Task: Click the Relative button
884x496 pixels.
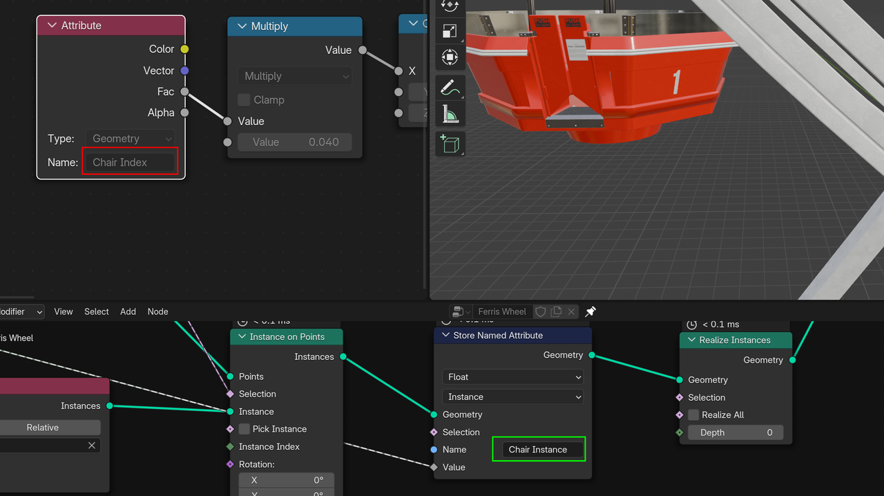Action: point(43,428)
